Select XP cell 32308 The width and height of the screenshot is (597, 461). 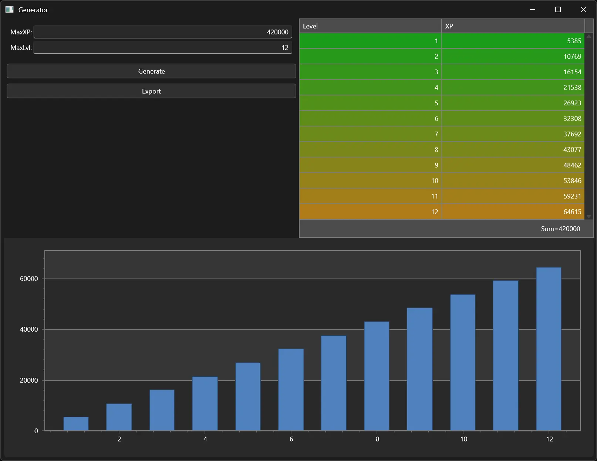pyautogui.click(x=513, y=119)
